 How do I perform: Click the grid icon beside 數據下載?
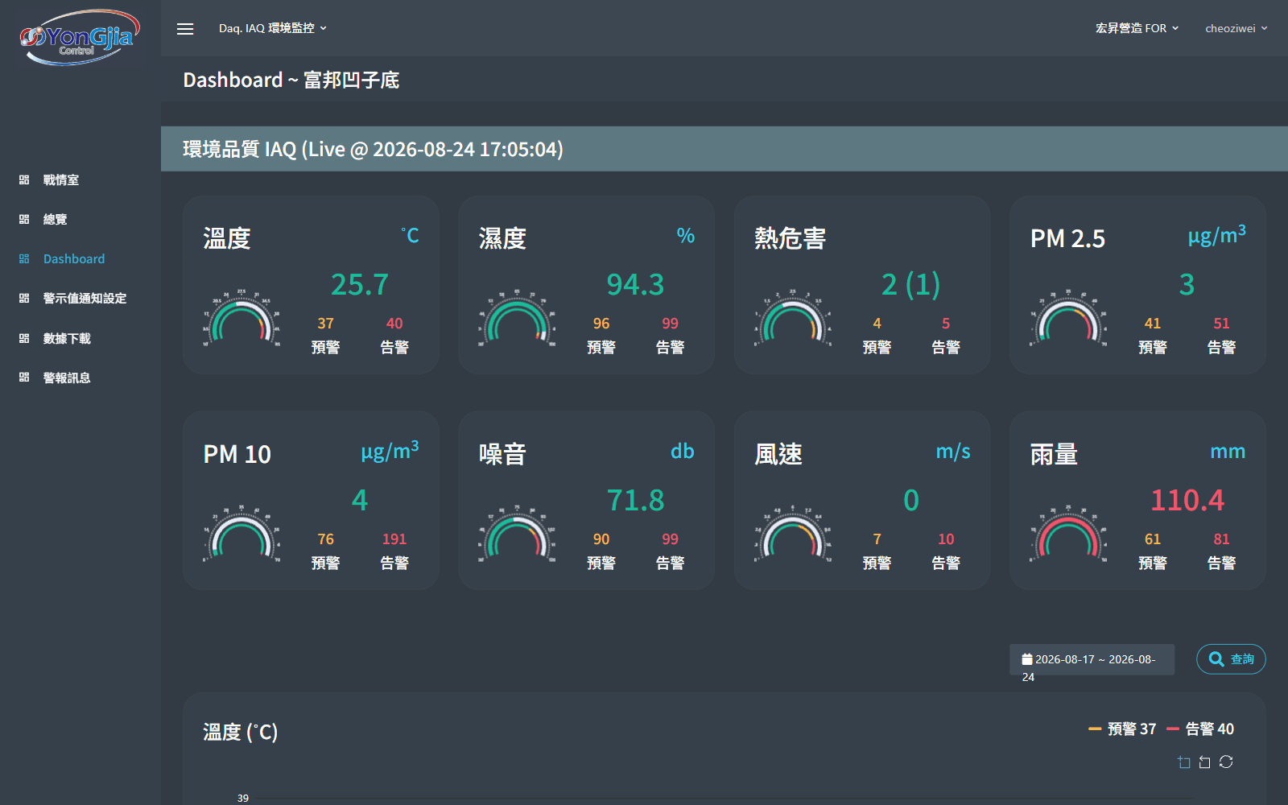tap(24, 338)
